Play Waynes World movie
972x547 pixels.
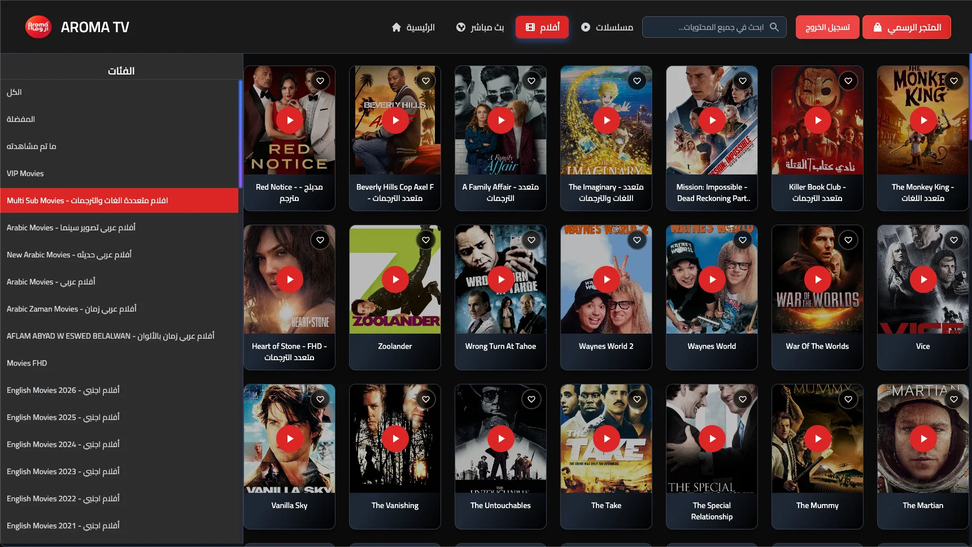pyautogui.click(x=712, y=279)
